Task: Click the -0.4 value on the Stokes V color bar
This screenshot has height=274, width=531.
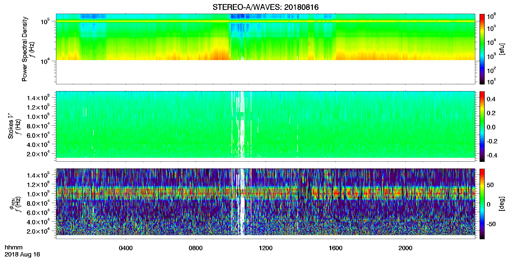Action: point(492,155)
